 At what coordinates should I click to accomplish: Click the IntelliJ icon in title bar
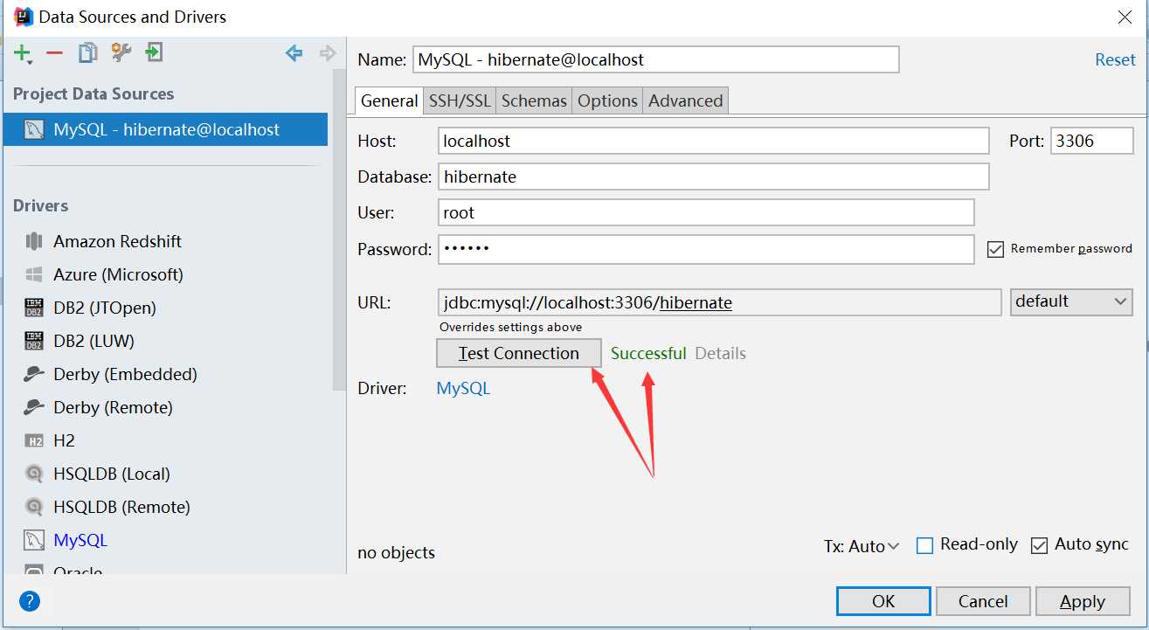[x=24, y=17]
